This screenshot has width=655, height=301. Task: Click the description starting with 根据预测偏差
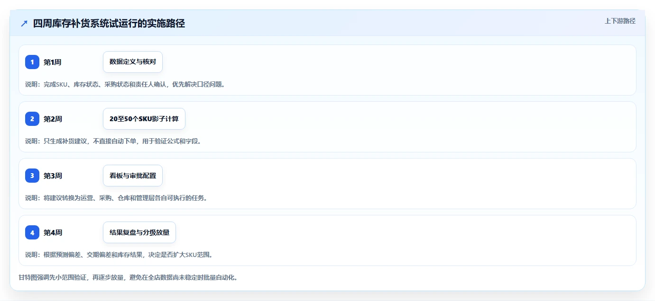[119, 255]
